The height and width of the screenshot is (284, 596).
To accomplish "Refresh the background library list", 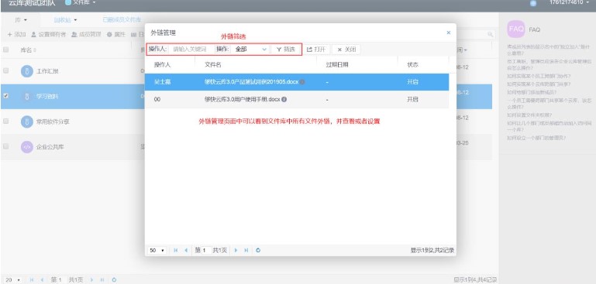I will tap(114, 280).
